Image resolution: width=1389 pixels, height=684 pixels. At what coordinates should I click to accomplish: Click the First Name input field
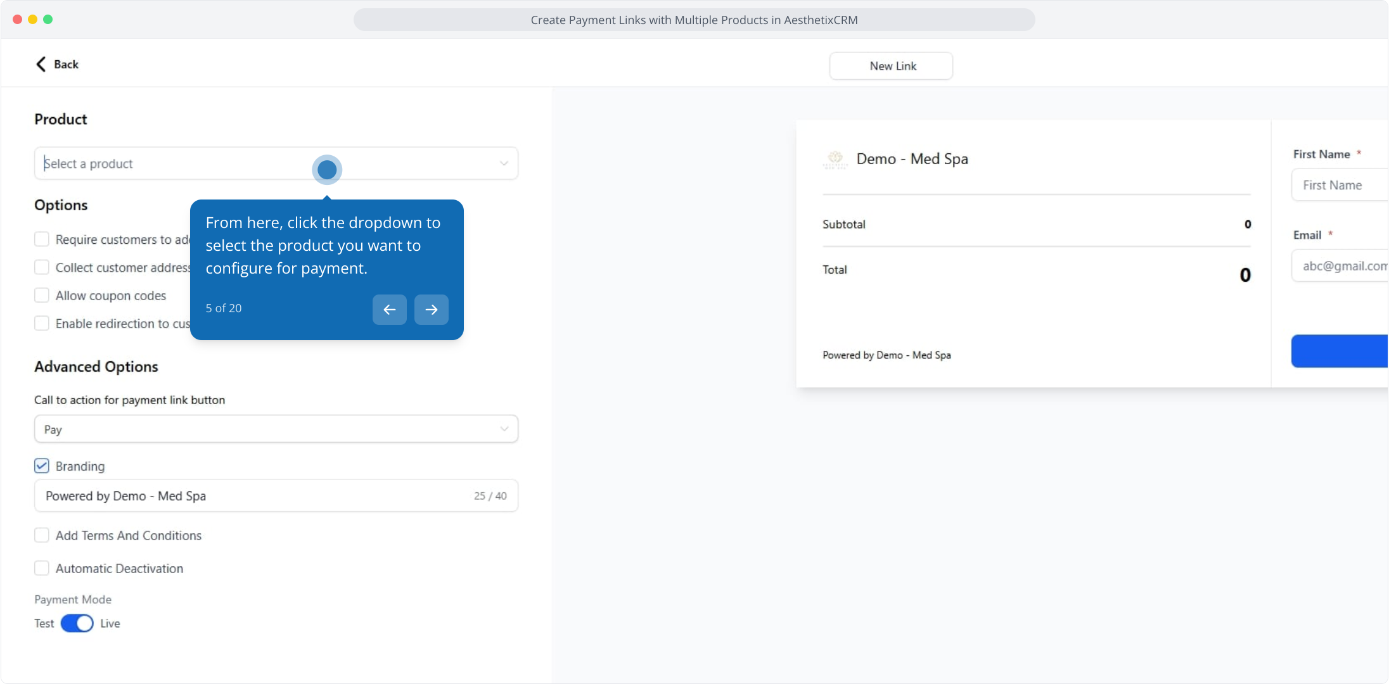pyautogui.click(x=1338, y=185)
